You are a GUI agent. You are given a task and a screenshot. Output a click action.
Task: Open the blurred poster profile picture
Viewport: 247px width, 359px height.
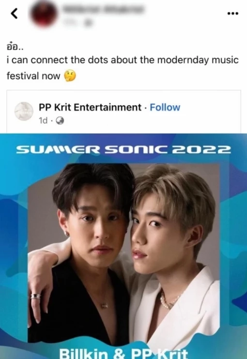[44, 14]
